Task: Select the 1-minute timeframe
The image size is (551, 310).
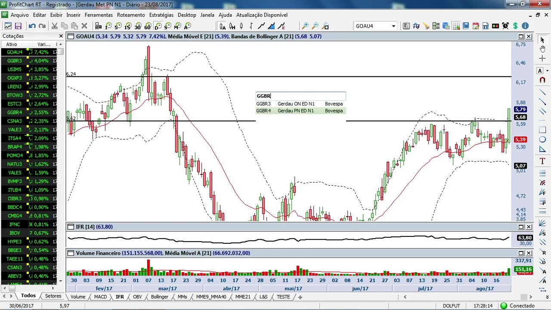Action: tap(108, 26)
